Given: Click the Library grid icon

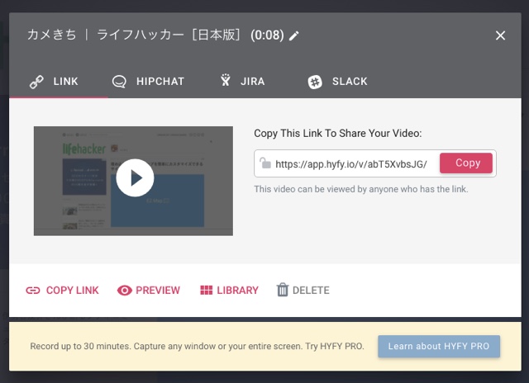Looking at the screenshot, I should [206, 290].
